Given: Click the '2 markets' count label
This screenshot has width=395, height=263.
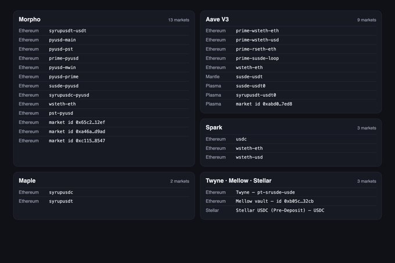Looking at the screenshot, I should coord(179,181).
